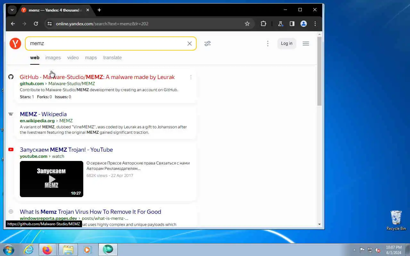410x256 pixels.
Task: Click the YouTube favicon beside third result
Action: [x=11, y=149]
